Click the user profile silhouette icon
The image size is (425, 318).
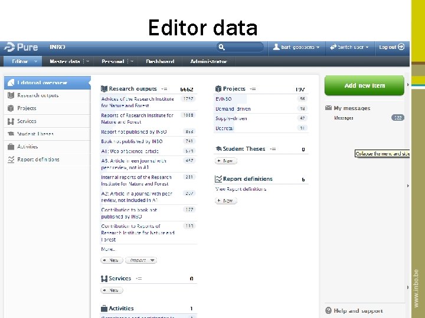point(276,47)
